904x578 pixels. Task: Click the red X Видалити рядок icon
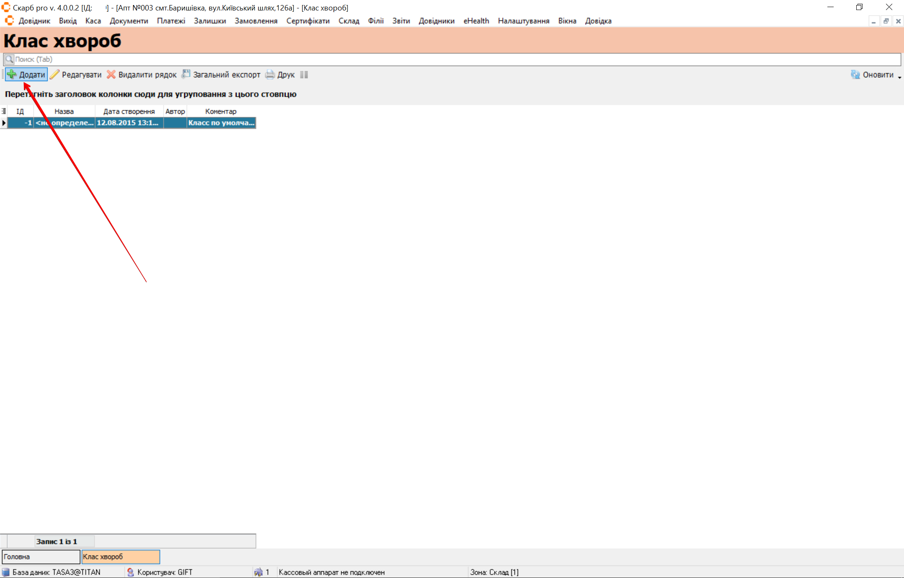[x=111, y=74]
